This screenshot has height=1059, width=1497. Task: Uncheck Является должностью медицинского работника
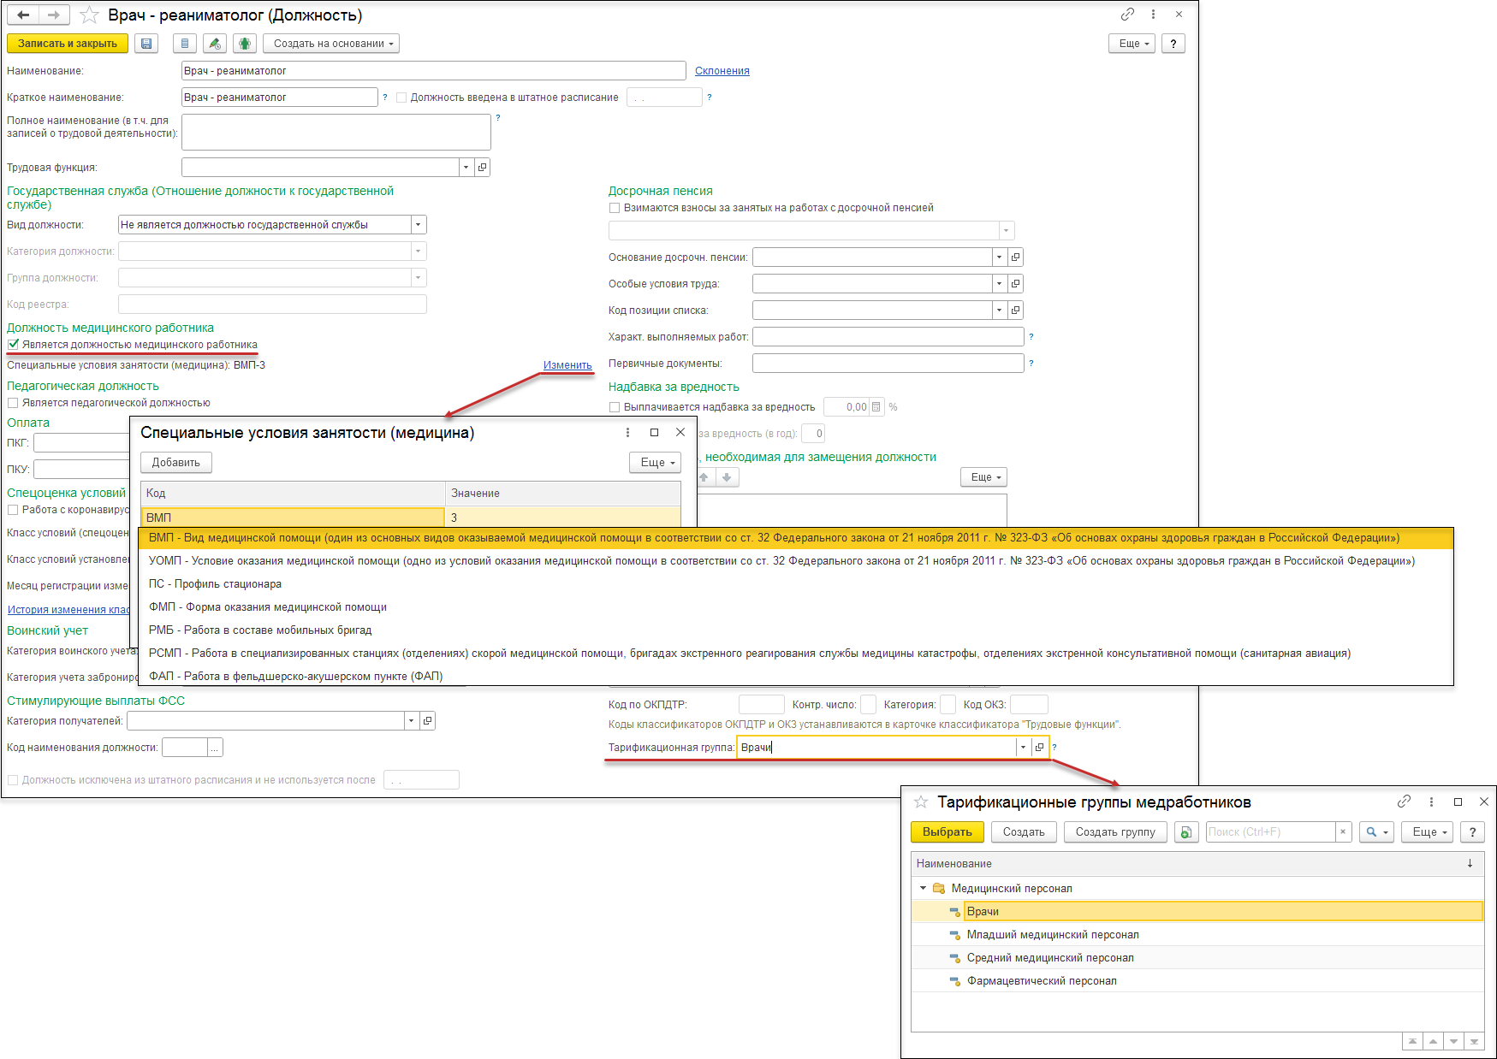(x=13, y=345)
